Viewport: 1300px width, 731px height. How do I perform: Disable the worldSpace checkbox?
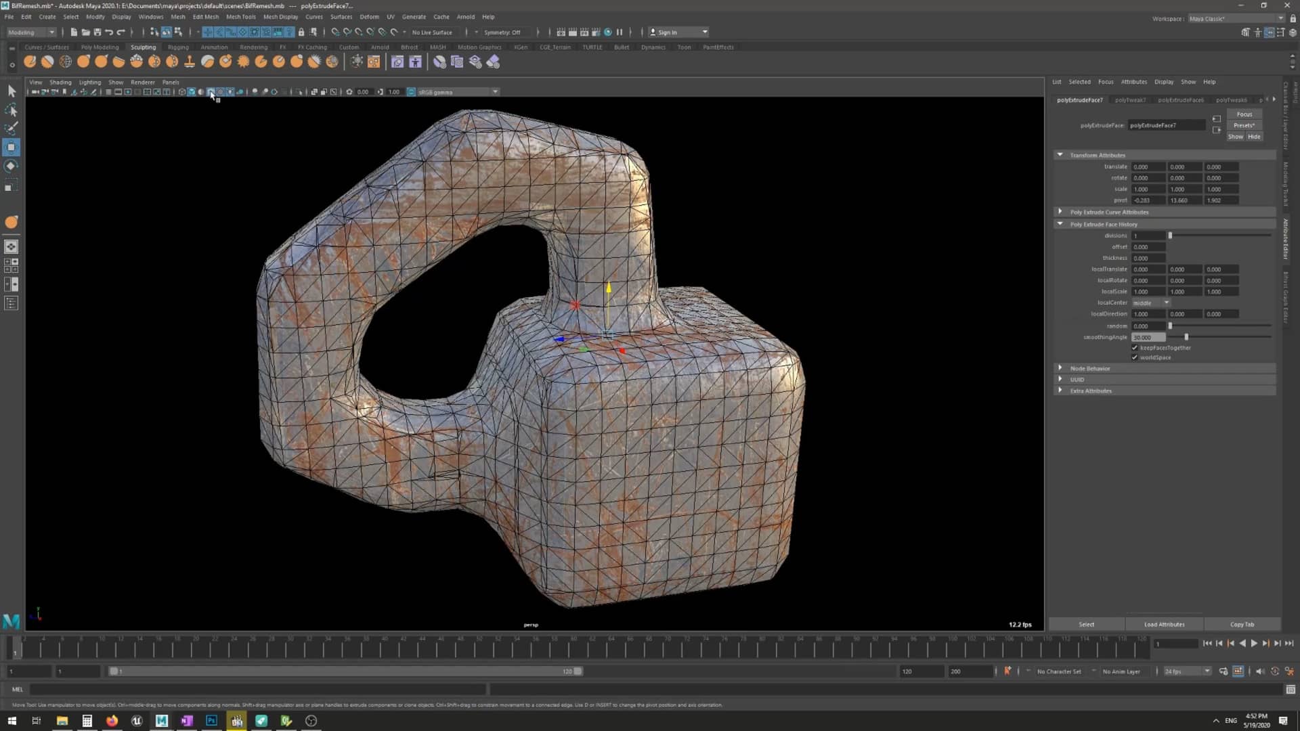pos(1135,357)
